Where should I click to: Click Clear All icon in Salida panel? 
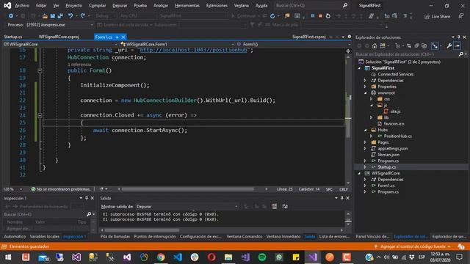(x=274, y=207)
